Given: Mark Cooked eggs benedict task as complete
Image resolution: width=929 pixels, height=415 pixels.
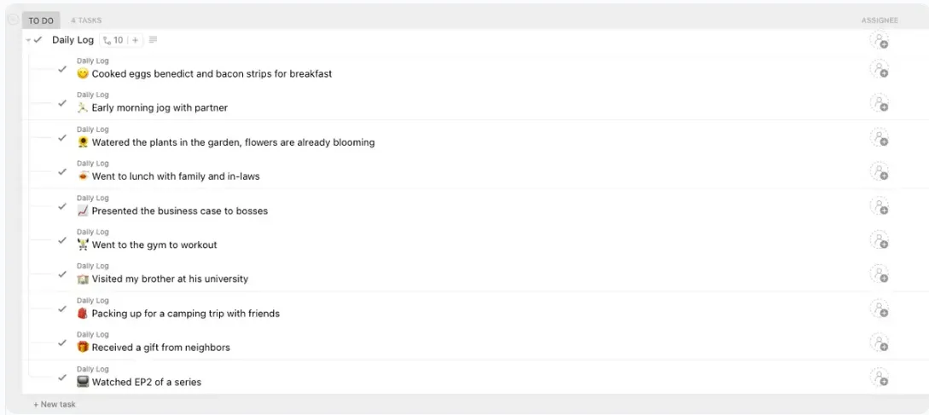Looking at the screenshot, I should (62, 69).
